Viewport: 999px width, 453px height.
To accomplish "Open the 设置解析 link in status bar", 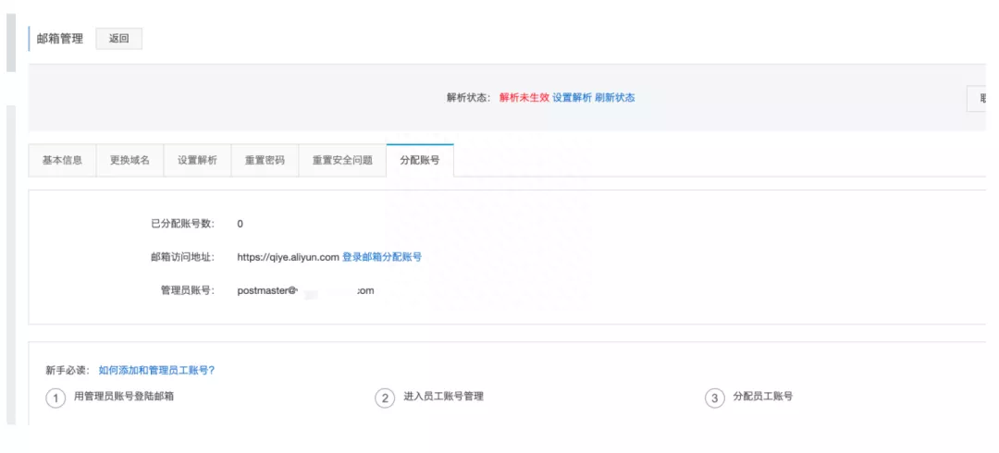I will click(572, 98).
